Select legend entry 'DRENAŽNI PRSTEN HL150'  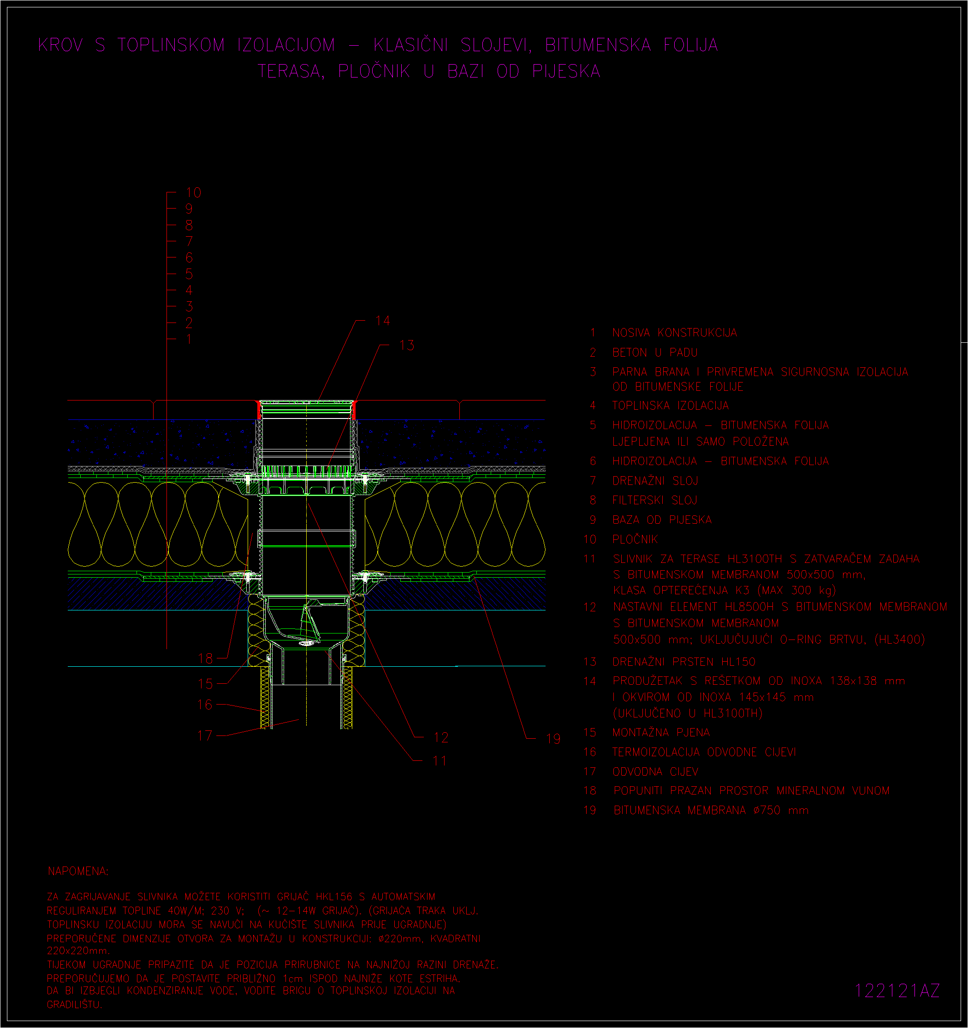684,661
